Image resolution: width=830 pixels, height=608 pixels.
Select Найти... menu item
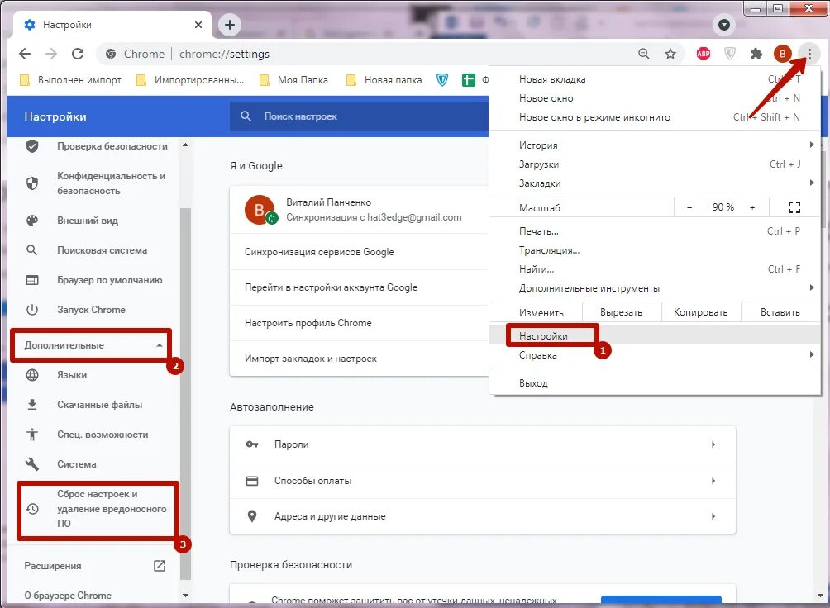tap(654, 268)
